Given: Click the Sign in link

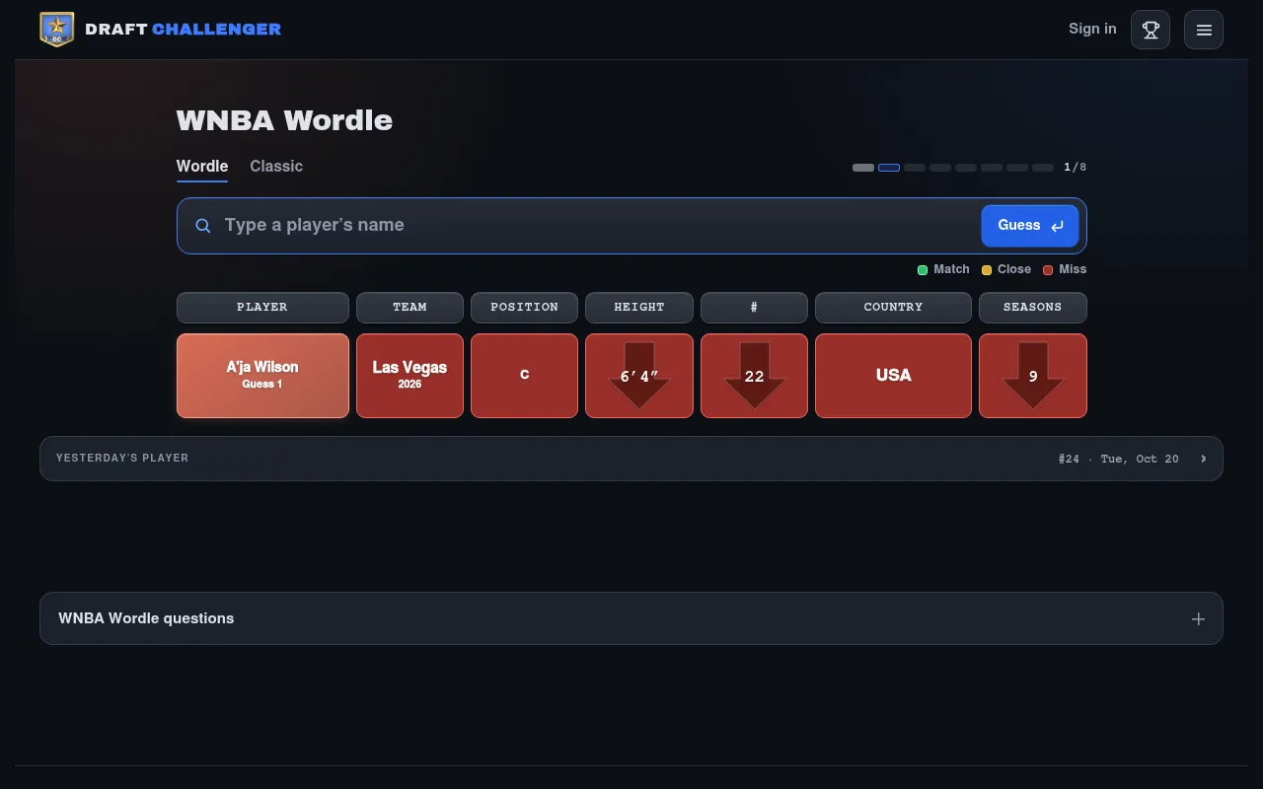Looking at the screenshot, I should coord(1092,29).
